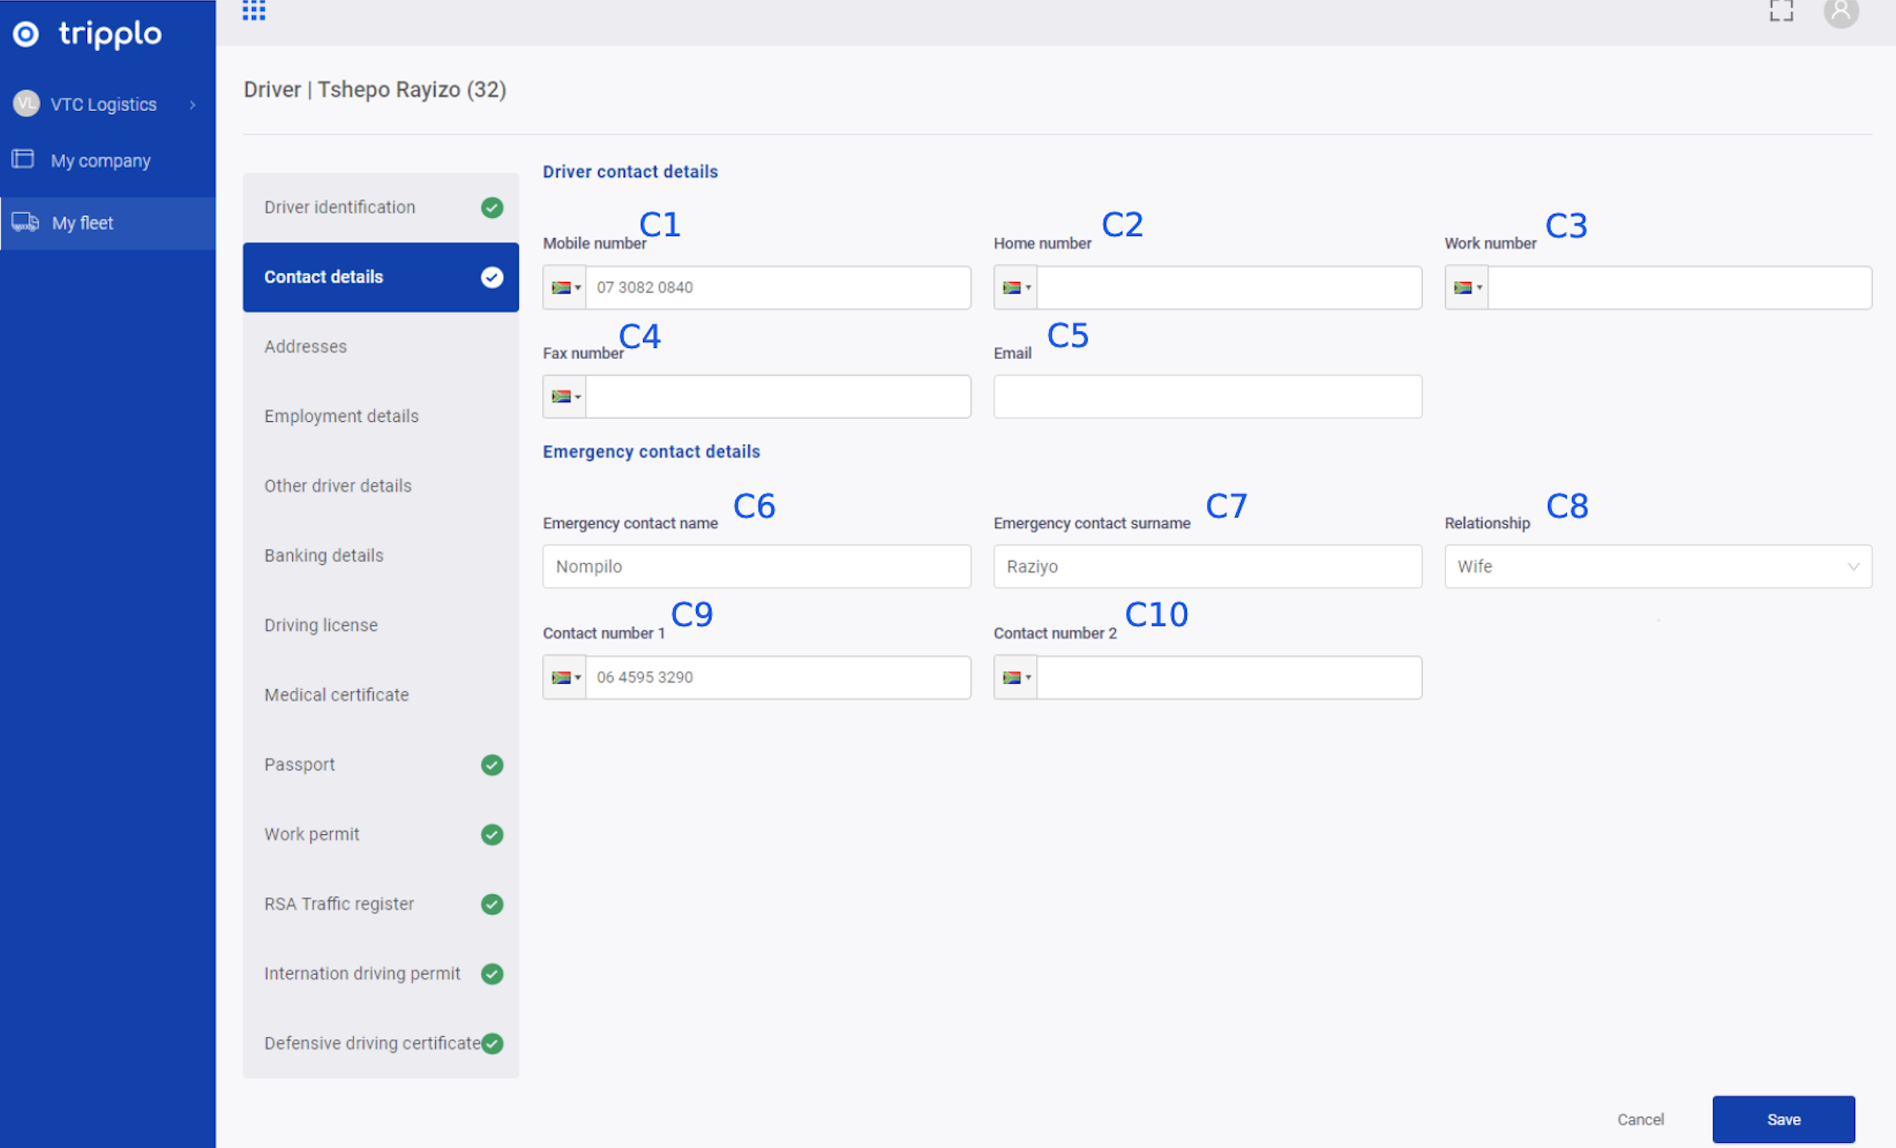Image resolution: width=1896 pixels, height=1148 pixels.
Task: Switch to the Addresses section
Action: (306, 346)
